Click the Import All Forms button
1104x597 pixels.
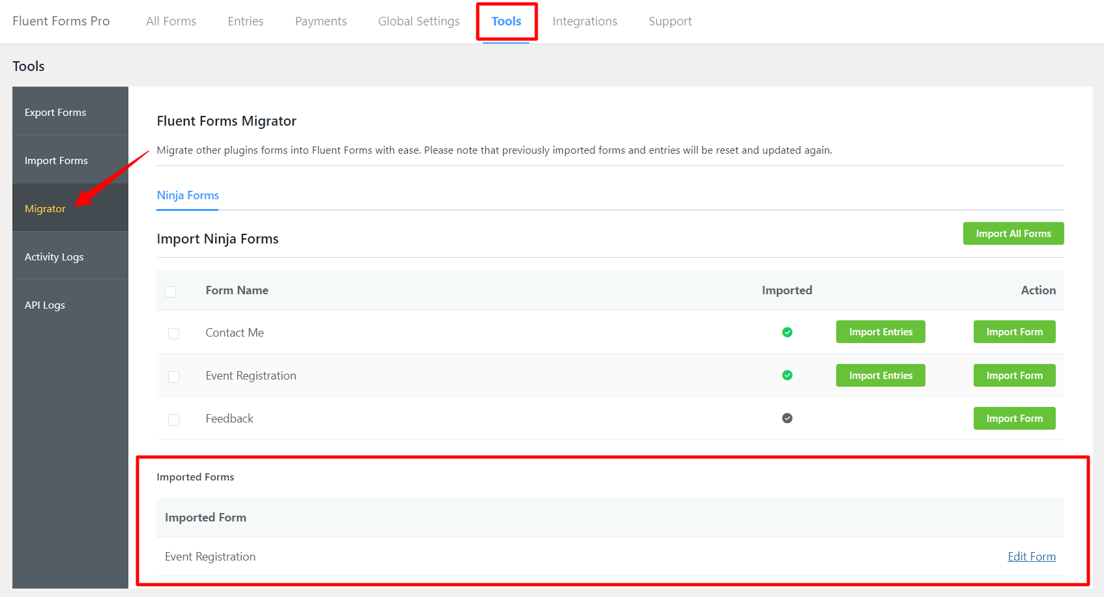[x=1013, y=234]
